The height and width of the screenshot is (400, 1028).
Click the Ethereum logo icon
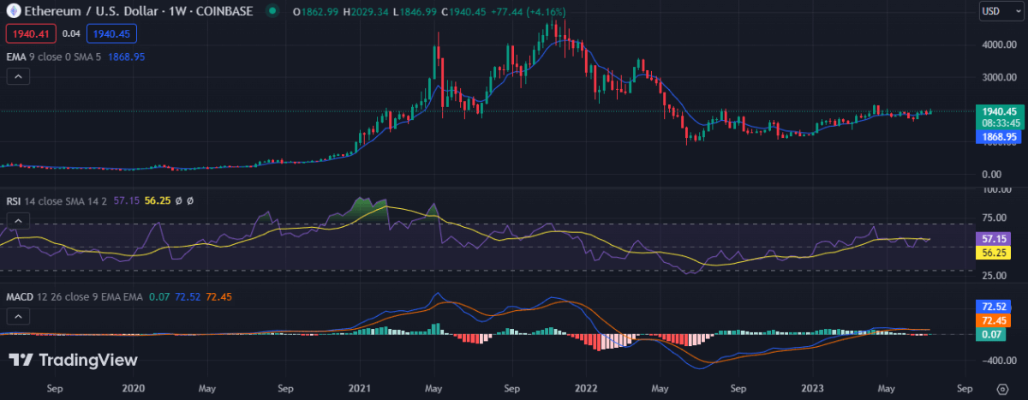[13, 11]
